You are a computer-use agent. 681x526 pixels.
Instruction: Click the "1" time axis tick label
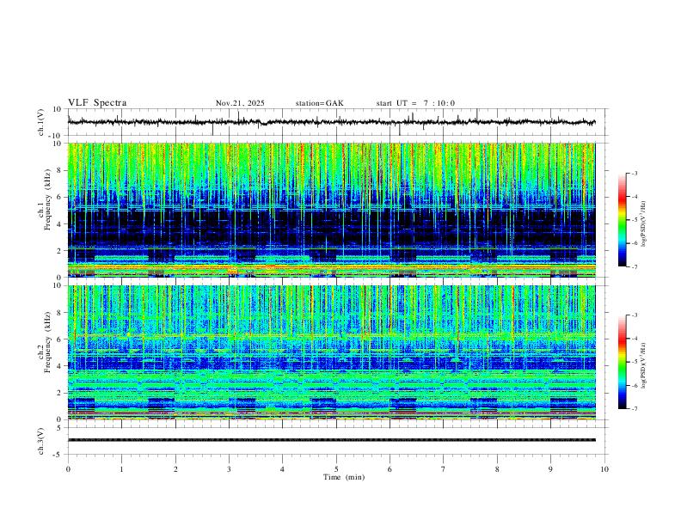point(121,469)
